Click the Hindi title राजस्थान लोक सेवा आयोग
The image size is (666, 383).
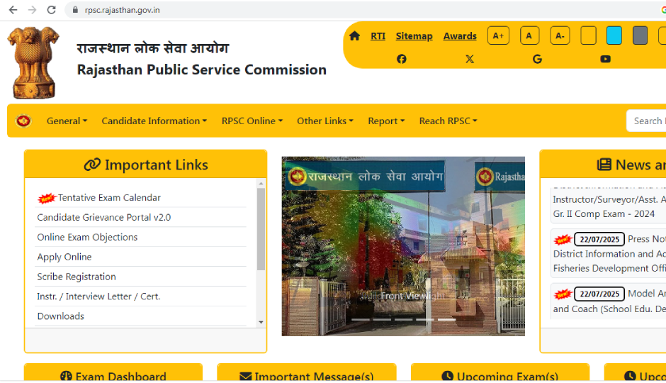point(153,48)
